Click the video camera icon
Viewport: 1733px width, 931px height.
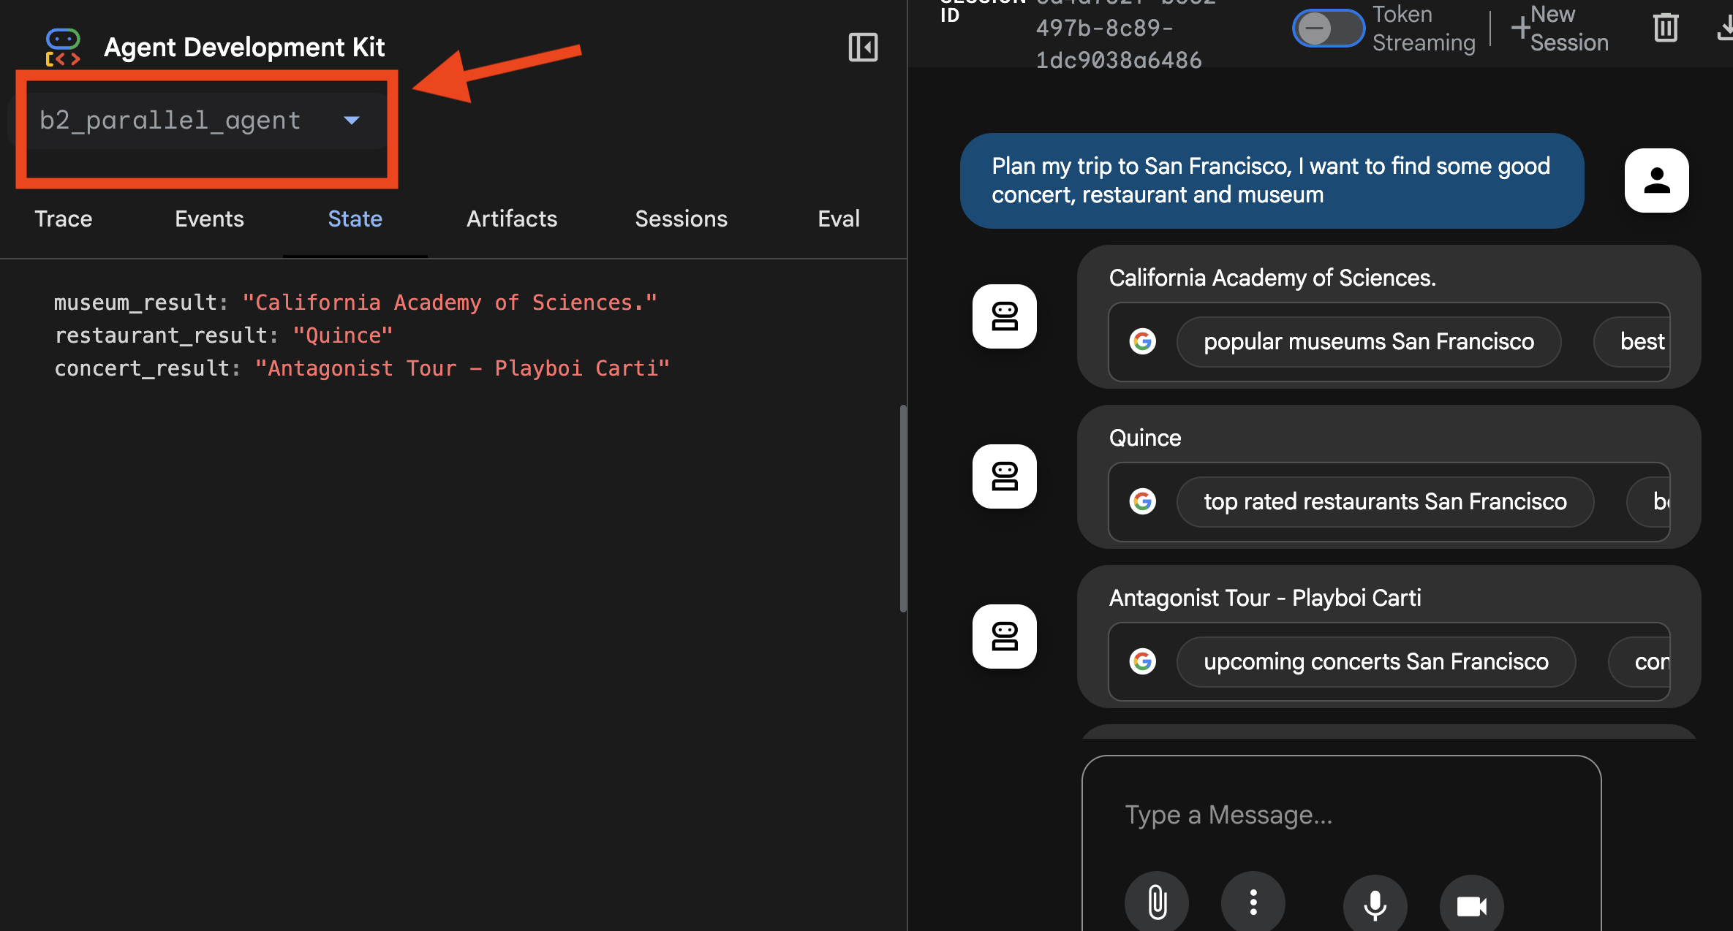(1471, 906)
